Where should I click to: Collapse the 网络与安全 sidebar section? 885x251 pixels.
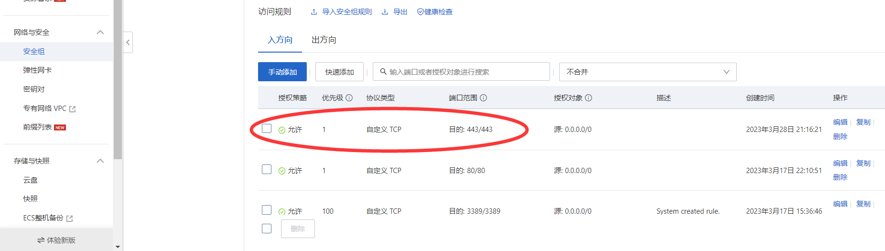pyautogui.click(x=100, y=33)
